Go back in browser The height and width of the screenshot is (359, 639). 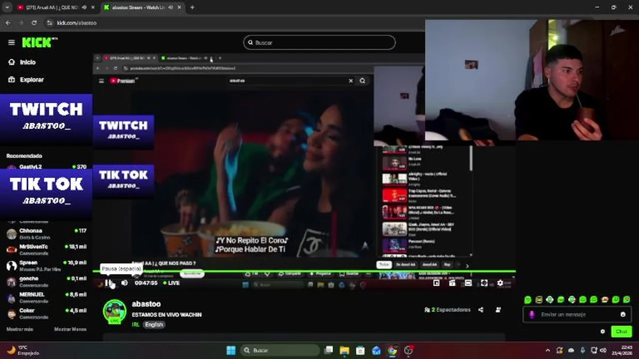[7, 23]
